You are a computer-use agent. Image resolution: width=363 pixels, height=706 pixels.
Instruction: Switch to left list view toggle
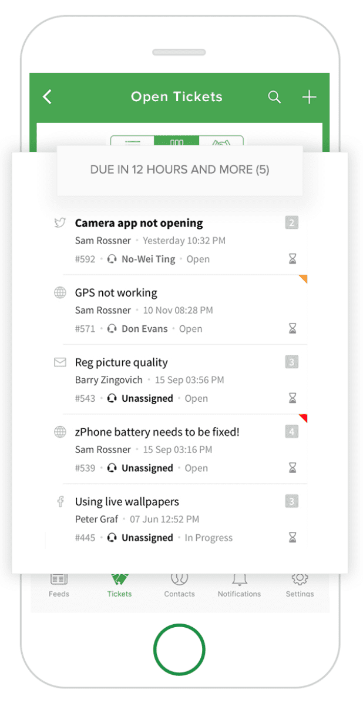[x=133, y=142]
